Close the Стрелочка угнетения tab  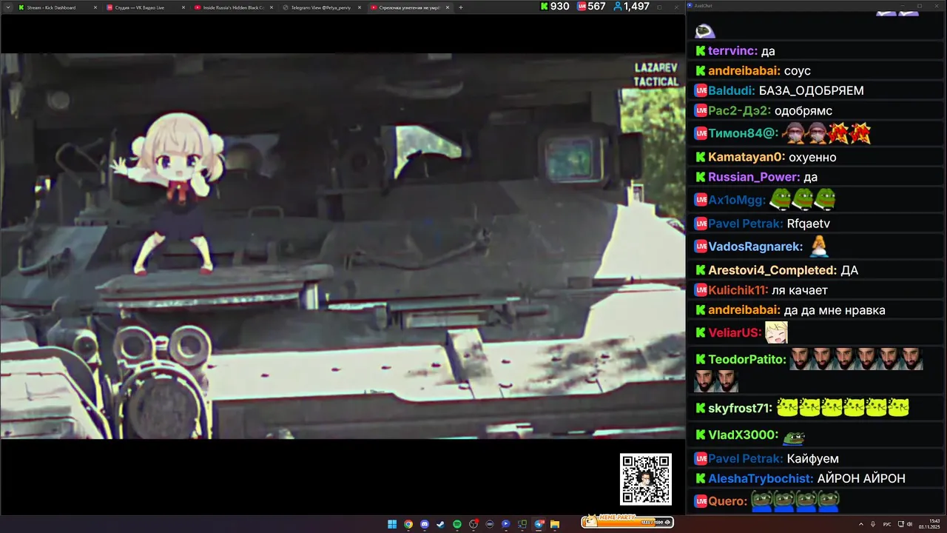point(448,7)
